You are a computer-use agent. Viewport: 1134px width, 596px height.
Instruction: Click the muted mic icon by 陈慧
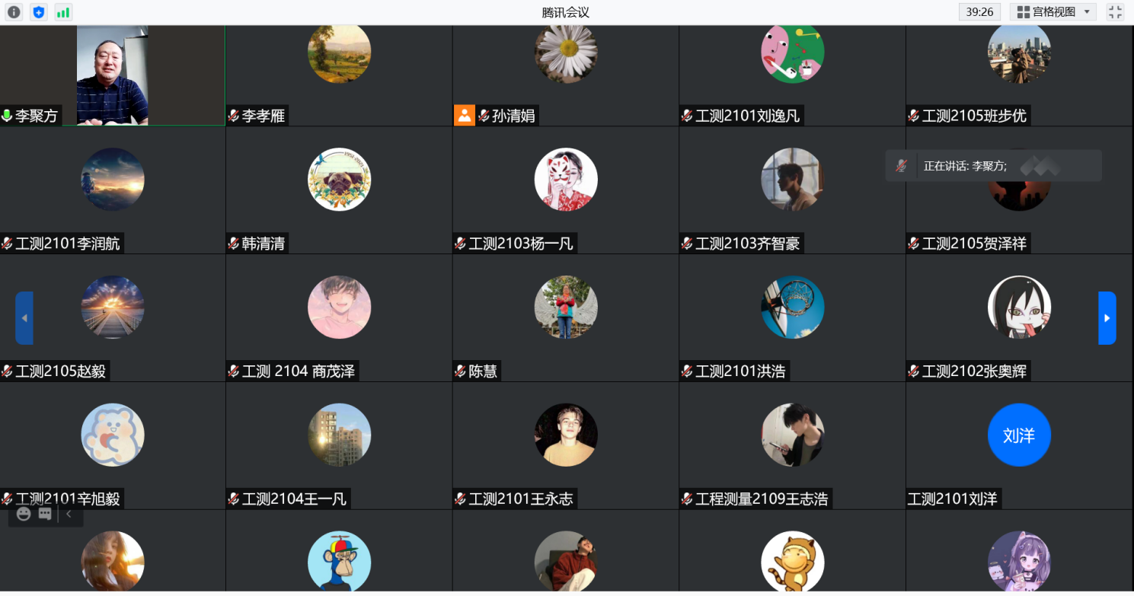pyautogui.click(x=460, y=371)
